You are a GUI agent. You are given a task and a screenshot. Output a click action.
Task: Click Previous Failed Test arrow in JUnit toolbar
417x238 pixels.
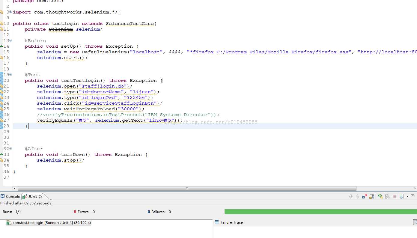(357, 196)
